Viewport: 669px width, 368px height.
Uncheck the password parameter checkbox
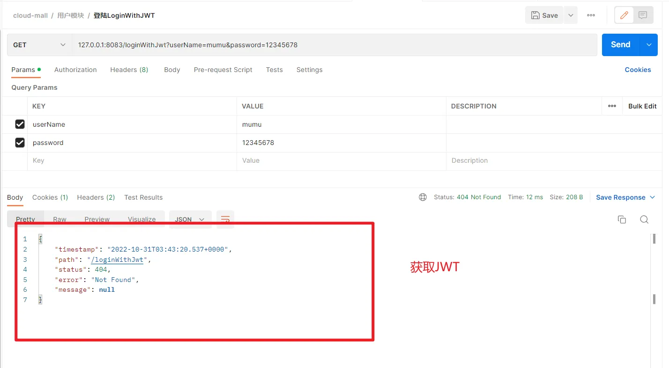point(20,143)
